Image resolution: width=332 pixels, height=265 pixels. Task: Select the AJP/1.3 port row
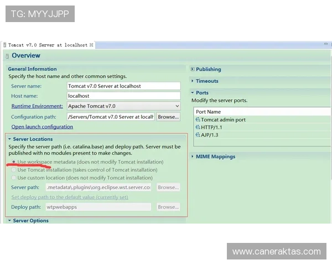(262, 135)
